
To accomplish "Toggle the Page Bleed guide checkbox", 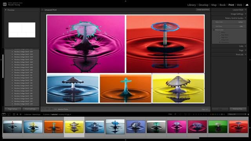I will pos(220,35).
